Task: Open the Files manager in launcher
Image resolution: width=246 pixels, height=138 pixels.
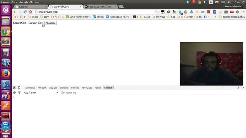Action: click(x=6, y=21)
